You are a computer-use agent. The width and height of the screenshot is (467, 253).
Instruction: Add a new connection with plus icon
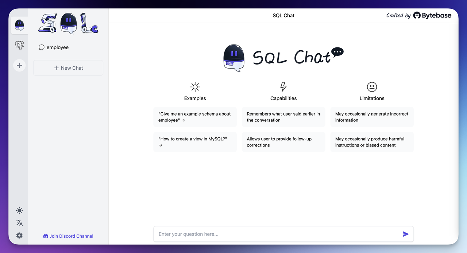pyautogui.click(x=19, y=66)
